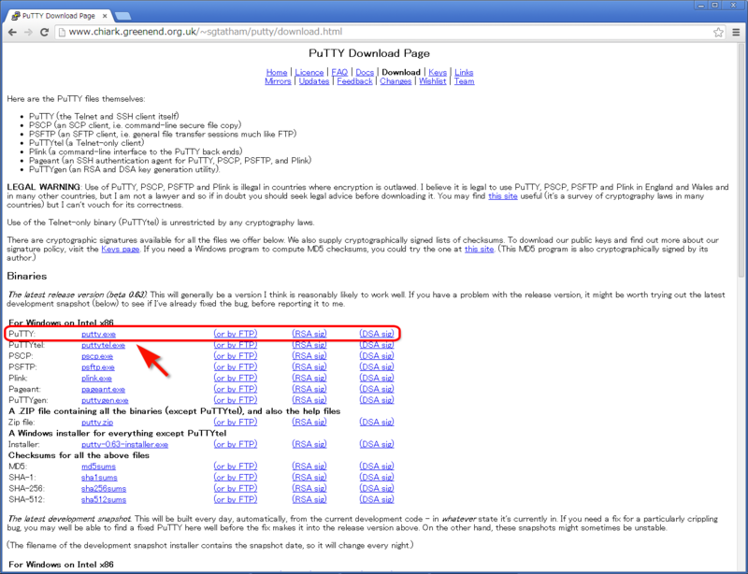This screenshot has height=574, width=748.
Task: Open the Chrome menu icon
Action: click(x=737, y=32)
